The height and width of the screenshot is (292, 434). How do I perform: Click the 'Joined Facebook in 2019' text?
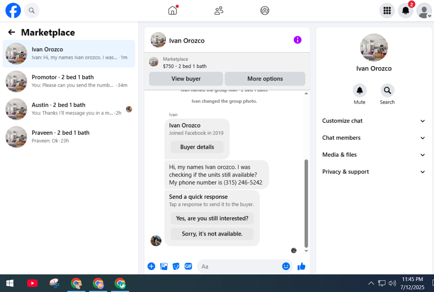pyautogui.click(x=196, y=133)
